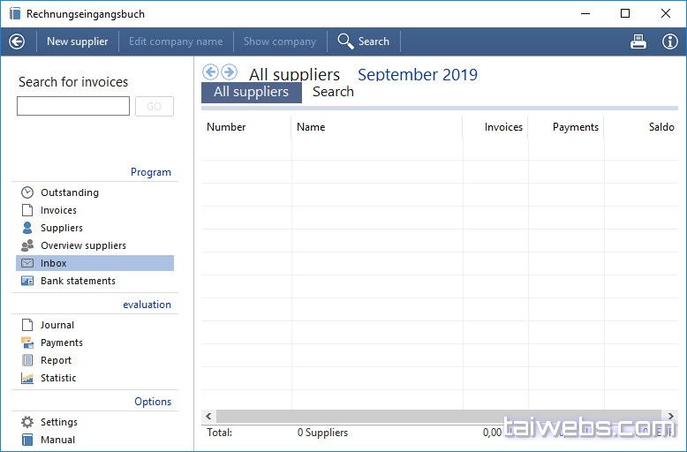Go to previous month arrow
The height and width of the screenshot is (452, 687).
(210, 72)
